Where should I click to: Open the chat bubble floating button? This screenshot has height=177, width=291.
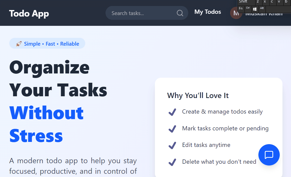click(x=269, y=155)
